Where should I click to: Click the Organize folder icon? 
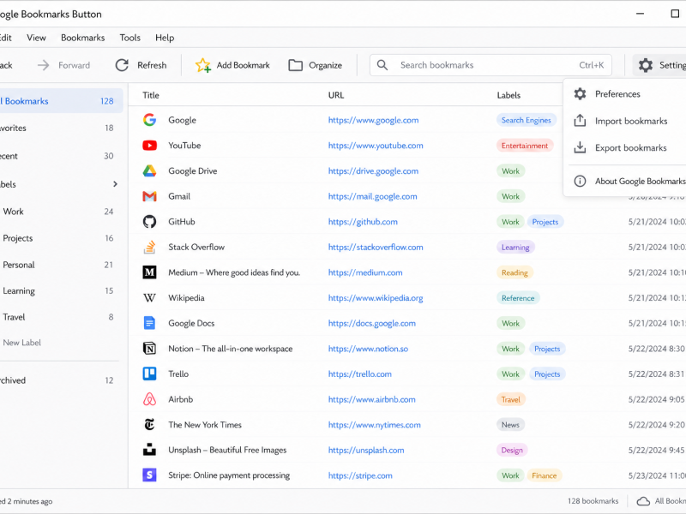tap(295, 65)
